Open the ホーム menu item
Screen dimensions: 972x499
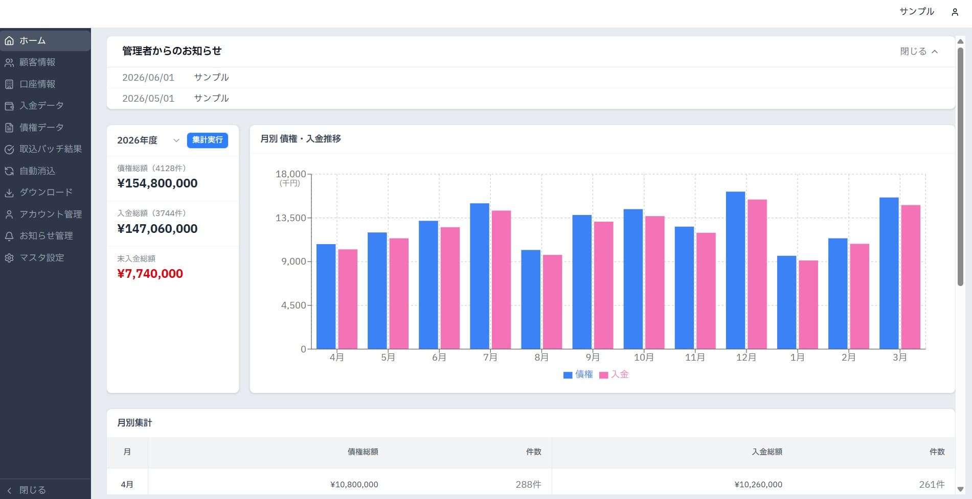pyautogui.click(x=46, y=41)
